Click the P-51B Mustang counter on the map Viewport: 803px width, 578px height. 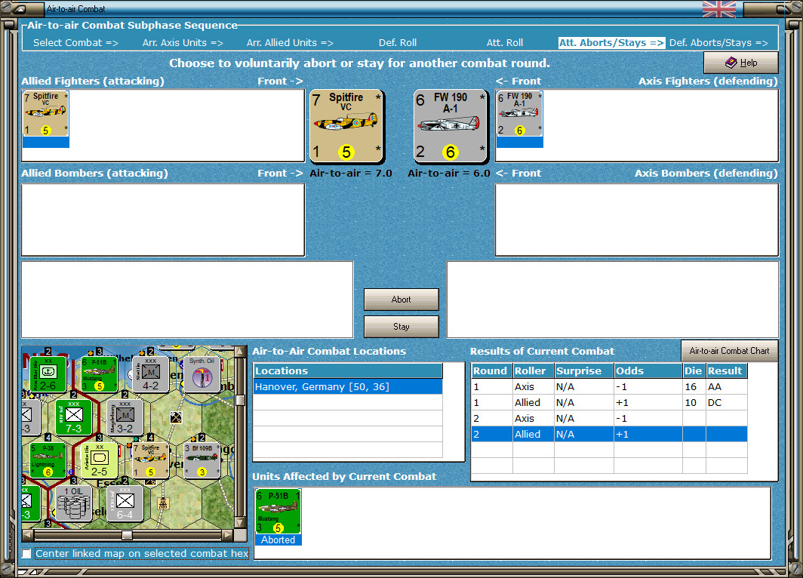(99, 374)
